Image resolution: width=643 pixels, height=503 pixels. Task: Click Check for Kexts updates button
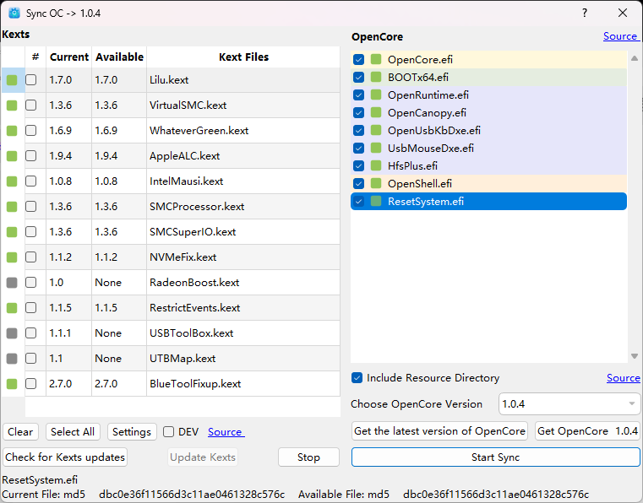(65, 457)
